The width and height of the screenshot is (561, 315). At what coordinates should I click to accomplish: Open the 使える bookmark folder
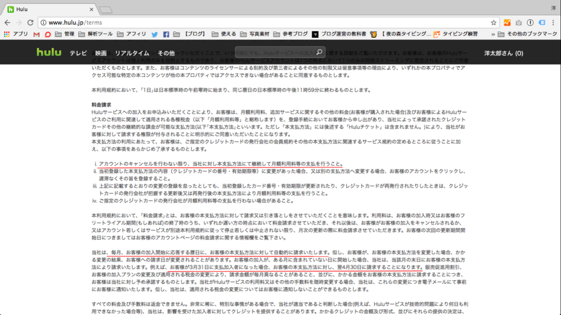click(224, 34)
